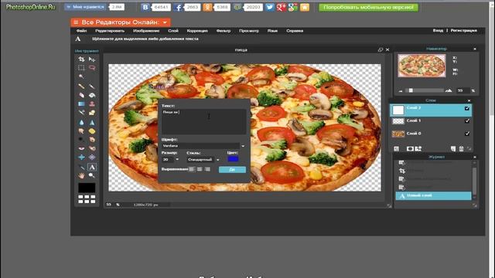Open the Просмотр menu
The width and height of the screenshot is (495, 278).
[x=249, y=31]
